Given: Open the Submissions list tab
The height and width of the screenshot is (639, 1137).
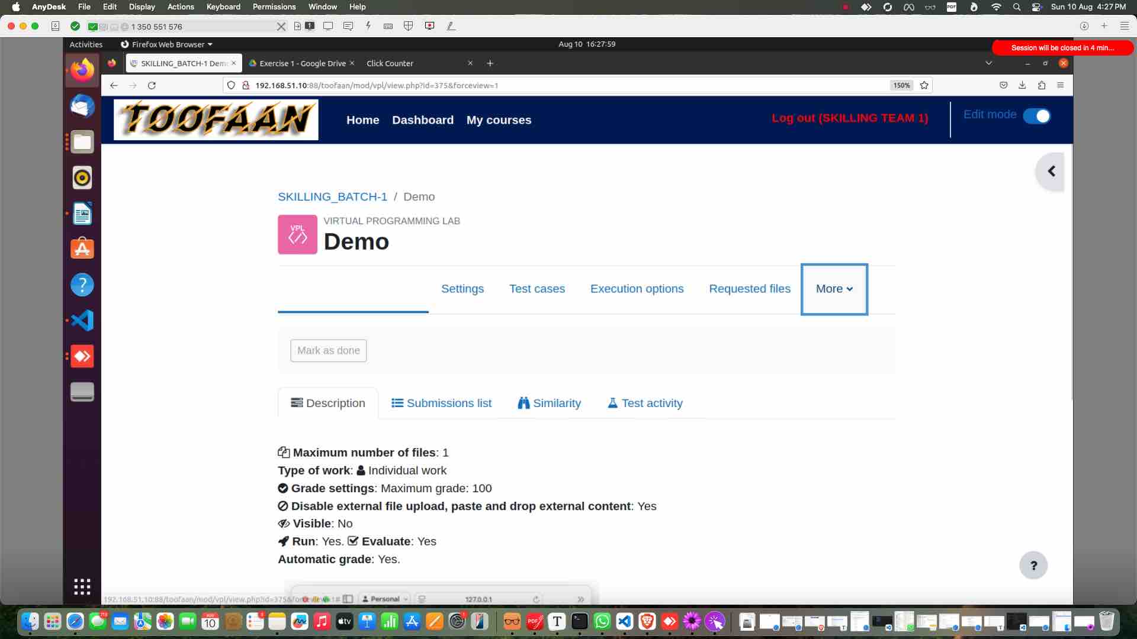Looking at the screenshot, I should pos(441,403).
